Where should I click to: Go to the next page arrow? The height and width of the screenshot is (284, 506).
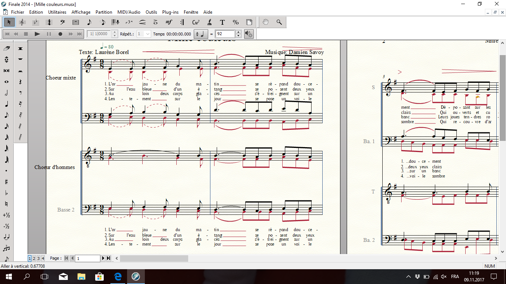103,258
